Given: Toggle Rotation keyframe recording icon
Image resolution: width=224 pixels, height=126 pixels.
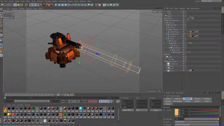Looking at the screenshot, I should click(107, 101).
